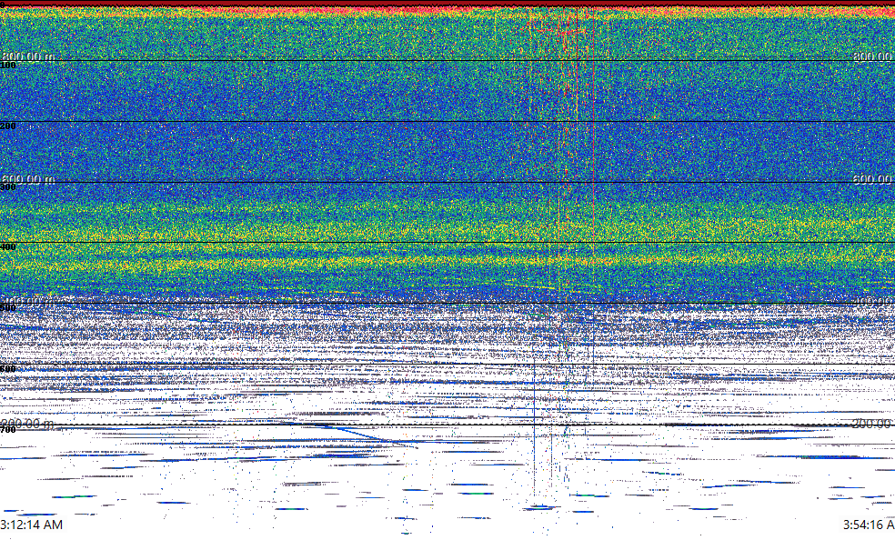Image resolution: width=895 pixels, height=540 pixels.
Task: Select the '700' depth grid label
Action: [x=8, y=429]
